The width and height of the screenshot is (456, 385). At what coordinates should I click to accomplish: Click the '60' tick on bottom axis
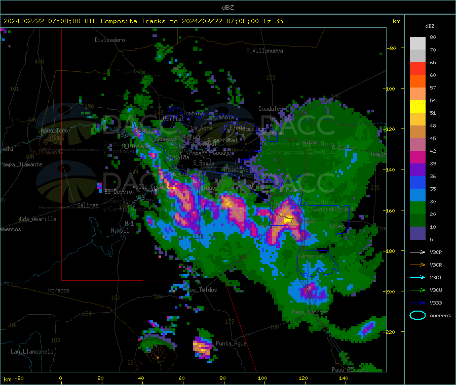tap(181, 378)
